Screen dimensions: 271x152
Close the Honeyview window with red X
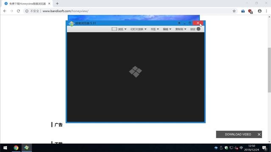[x=198, y=23]
